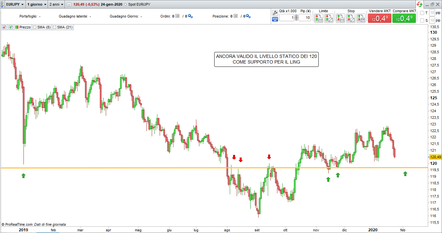
Task: Expand the 2 anni period dropdown
Action: pyautogui.click(x=56, y=5)
